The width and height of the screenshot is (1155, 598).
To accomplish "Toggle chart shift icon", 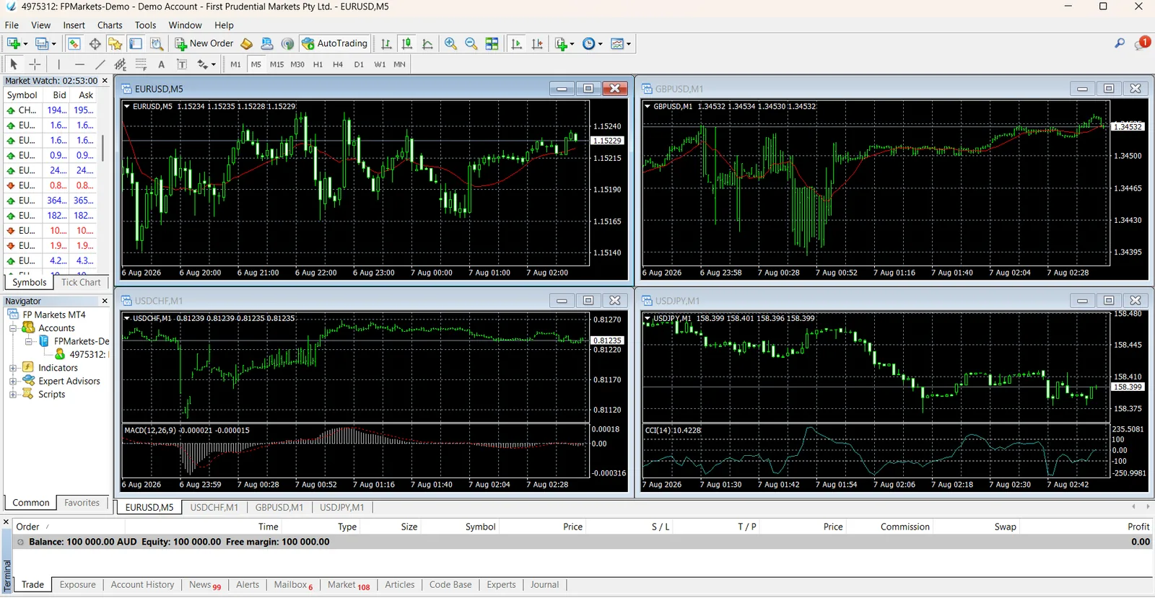I will pos(537,43).
